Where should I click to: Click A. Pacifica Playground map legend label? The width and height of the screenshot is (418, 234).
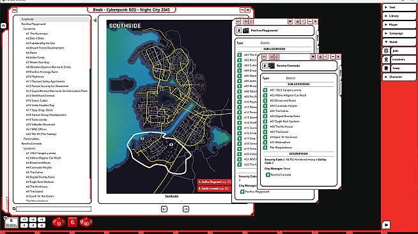(214, 182)
